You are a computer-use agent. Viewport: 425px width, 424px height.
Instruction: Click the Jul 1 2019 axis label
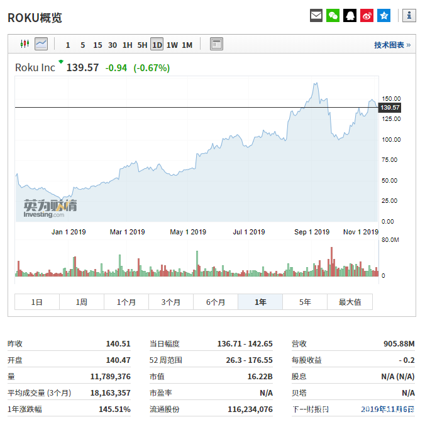point(249,232)
